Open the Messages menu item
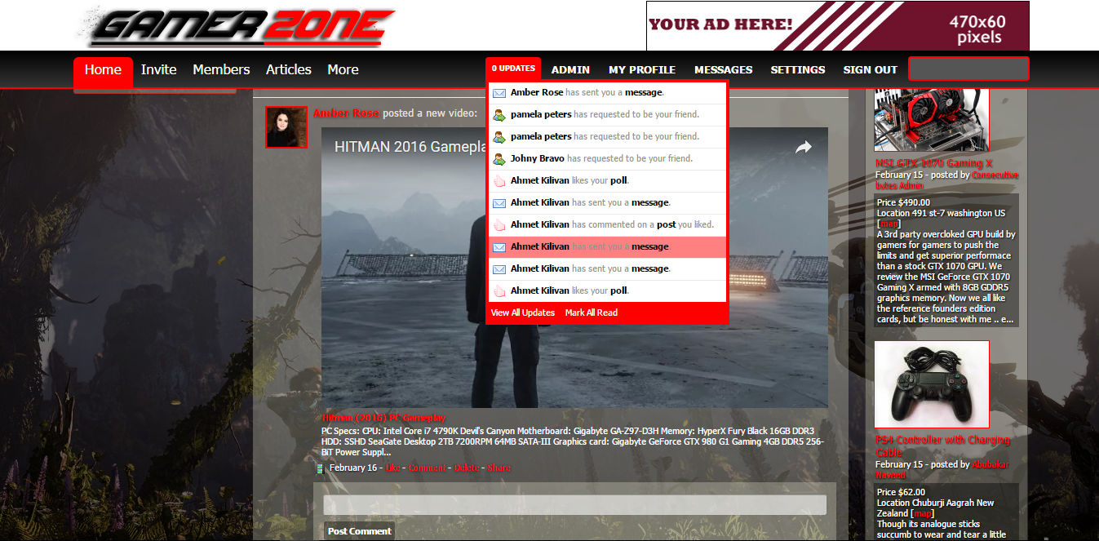Screen dimensions: 1099x541 [723, 70]
